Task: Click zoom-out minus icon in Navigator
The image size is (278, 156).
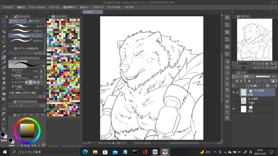Action: click(259, 64)
